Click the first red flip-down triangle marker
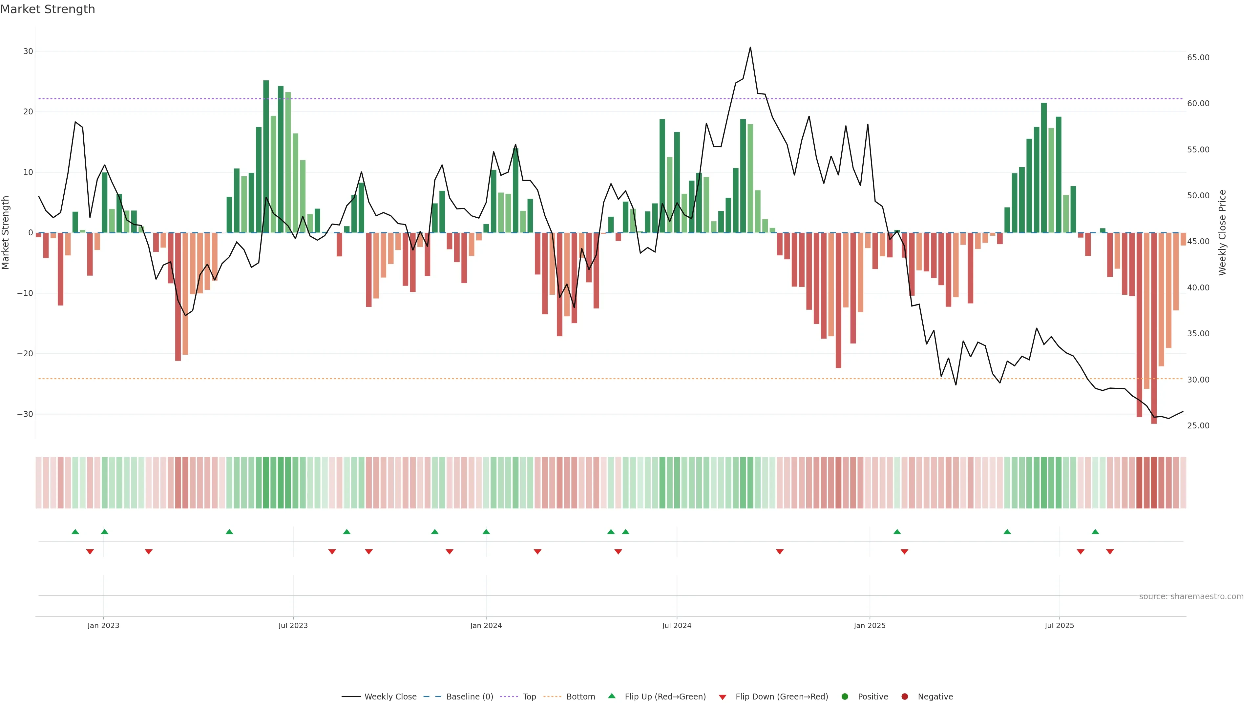Image resolution: width=1260 pixels, height=708 pixels. (x=90, y=552)
